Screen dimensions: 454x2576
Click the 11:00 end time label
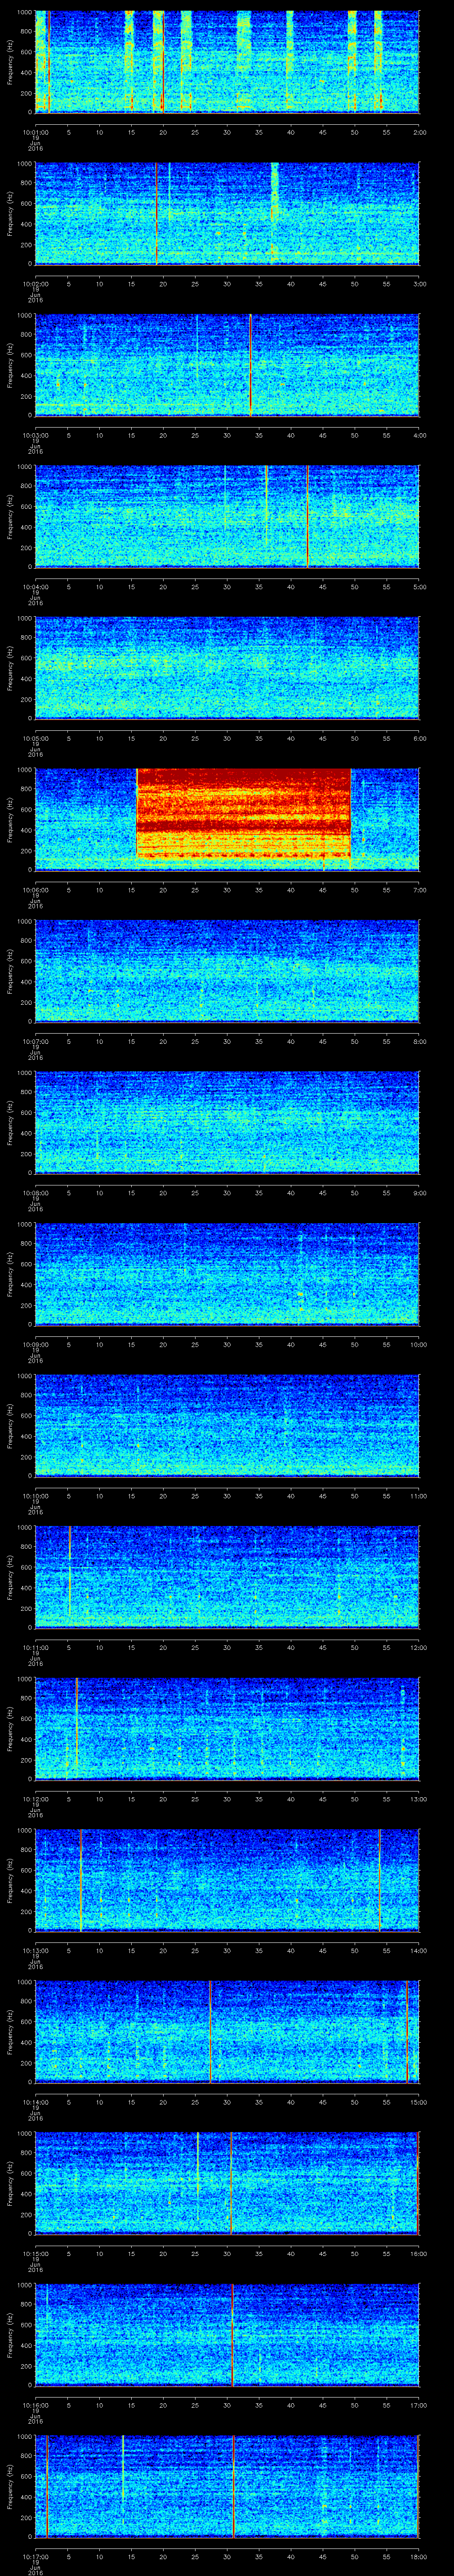pos(418,1495)
